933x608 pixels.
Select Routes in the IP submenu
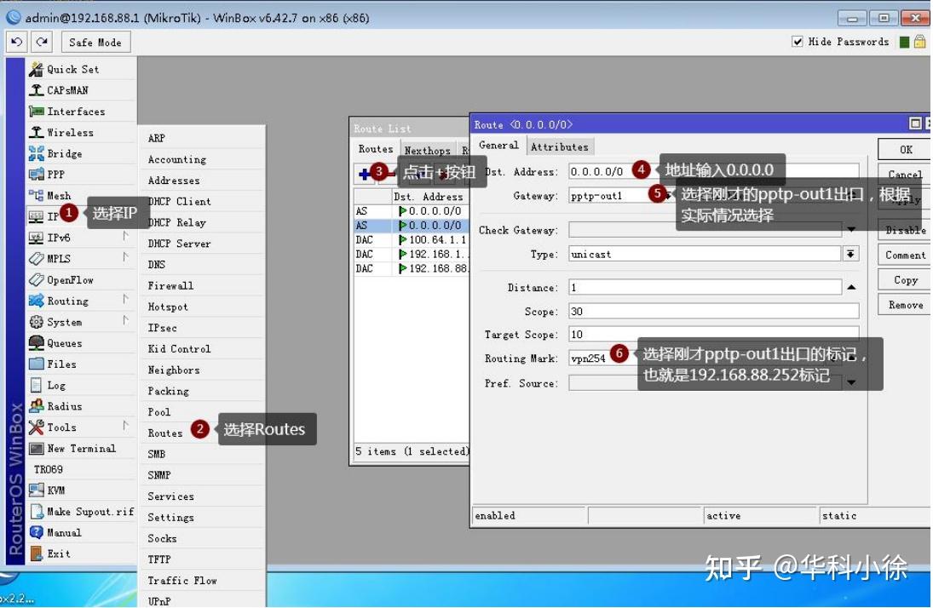[x=164, y=433]
